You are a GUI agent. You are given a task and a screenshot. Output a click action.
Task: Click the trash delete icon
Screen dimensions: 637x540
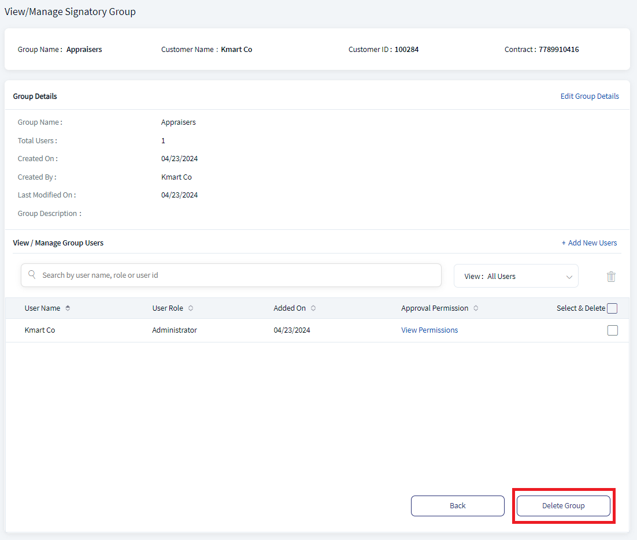coord(611,277)
